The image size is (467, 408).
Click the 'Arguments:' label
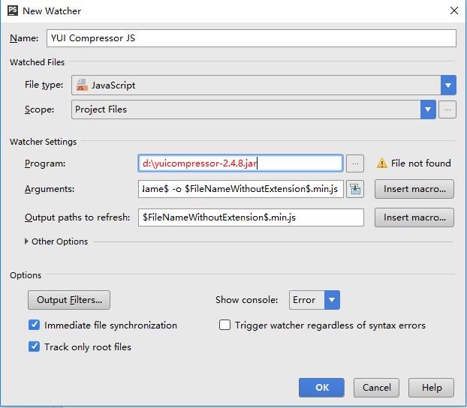tap(50, 189)
